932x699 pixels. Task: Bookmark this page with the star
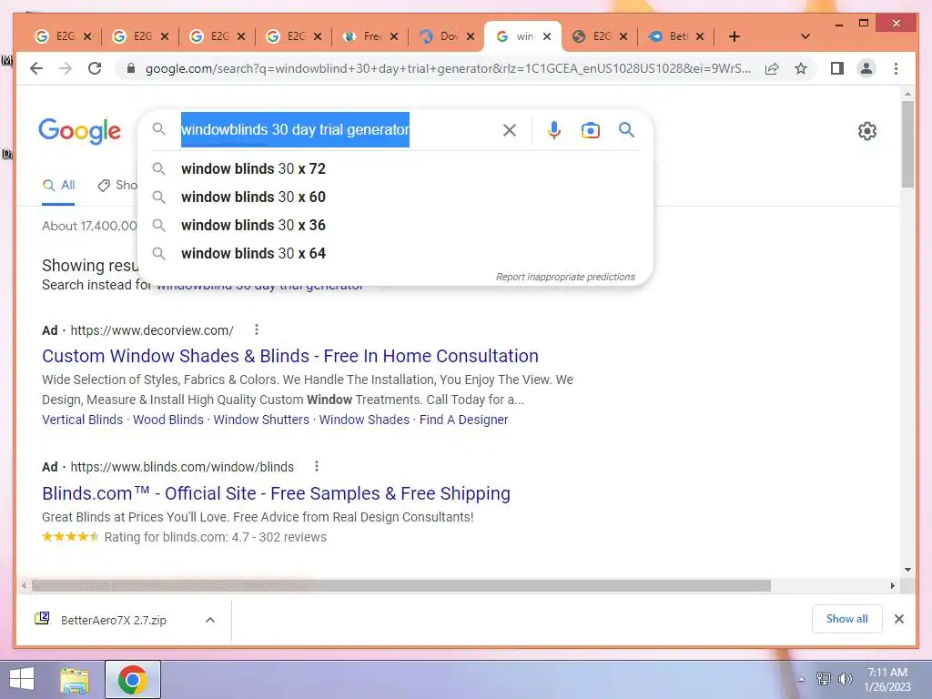(801, 68)
